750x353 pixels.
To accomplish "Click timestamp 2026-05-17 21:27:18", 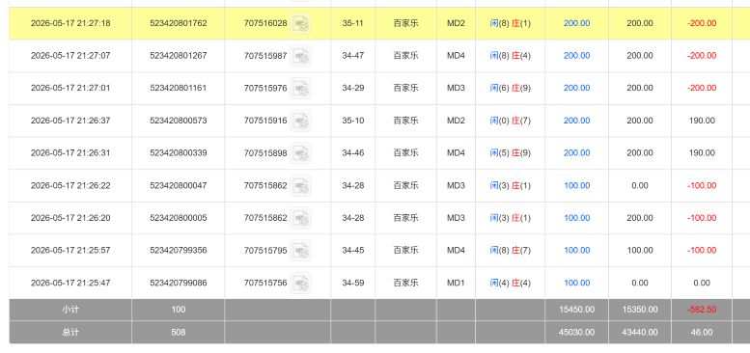I will click(70, 23).
